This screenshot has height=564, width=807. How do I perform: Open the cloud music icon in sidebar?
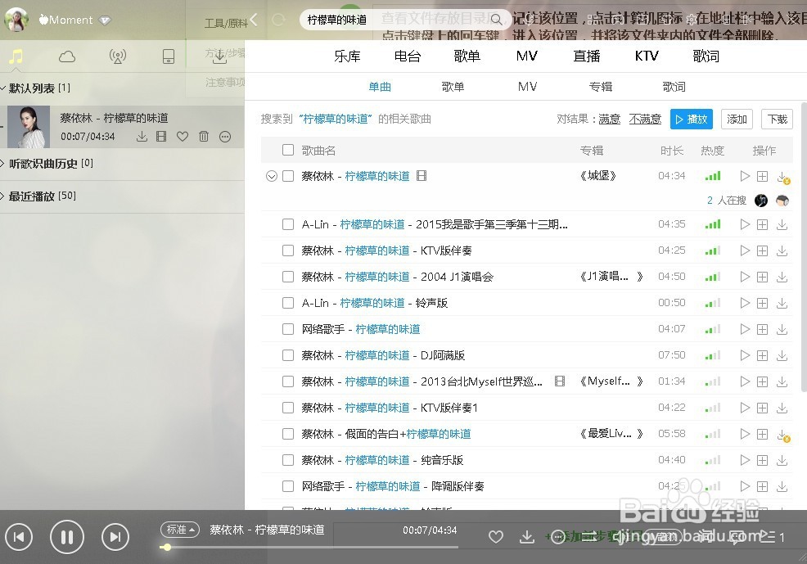(66, 56)
